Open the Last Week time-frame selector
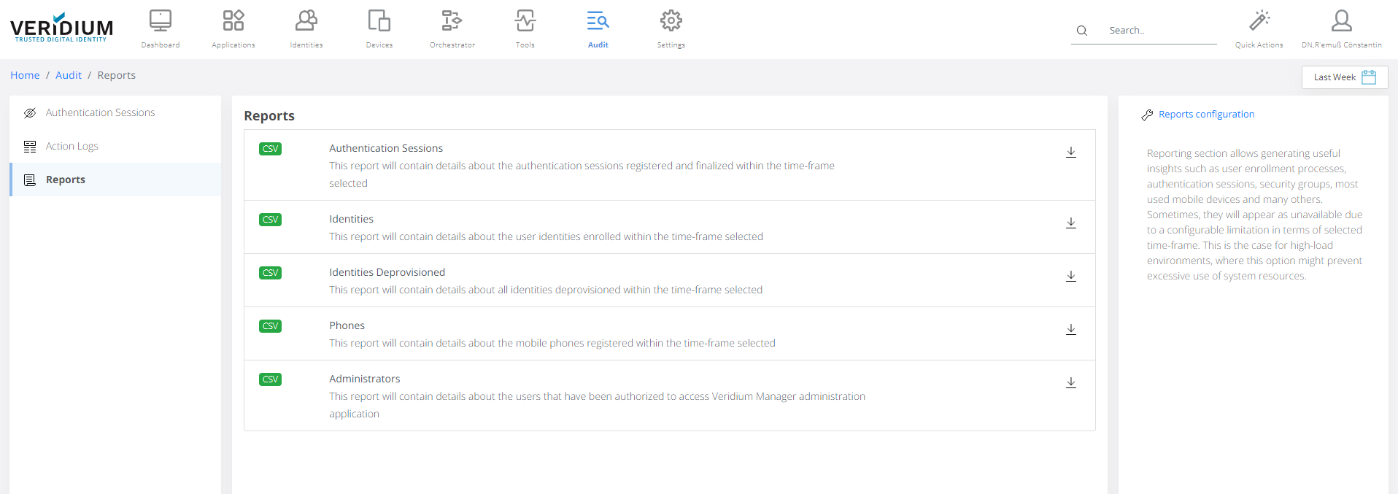 (x=1344, y=77)
